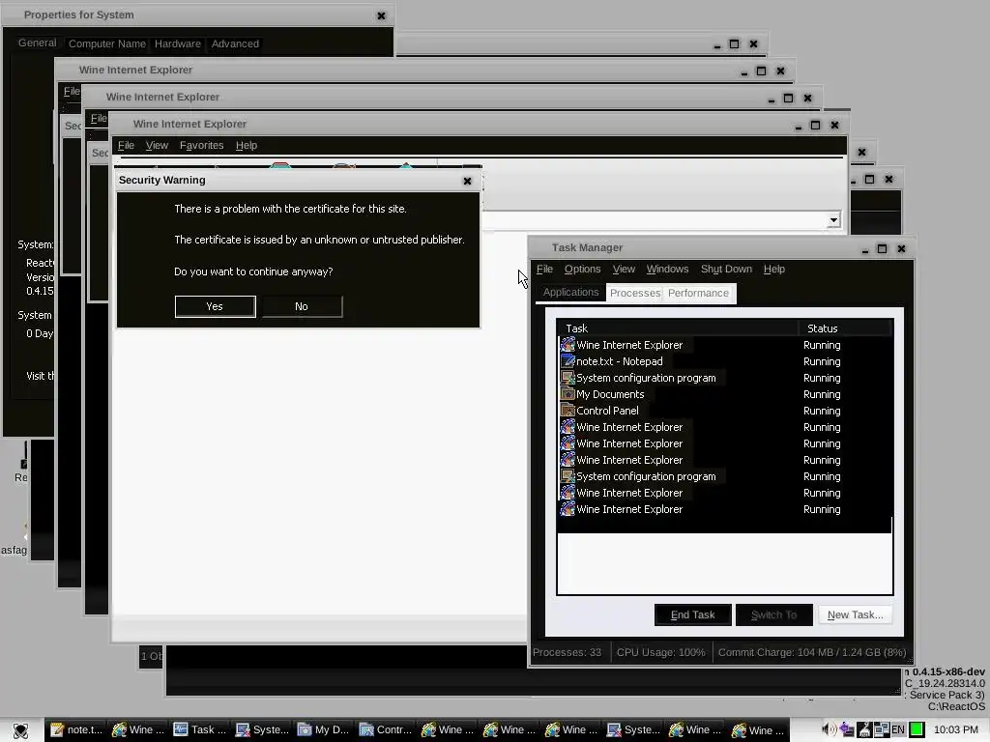Click the Control Panel icon in task list
The image size is (990, 742).
coord(568,411)
